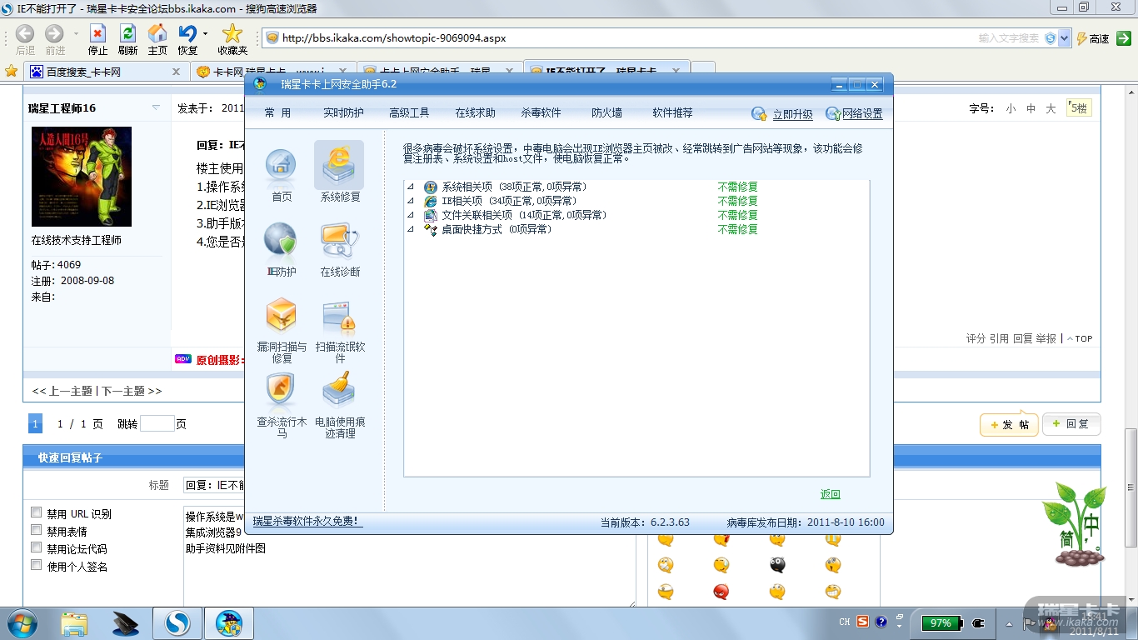Reload the page with 刷新 icon

[127, 33]
